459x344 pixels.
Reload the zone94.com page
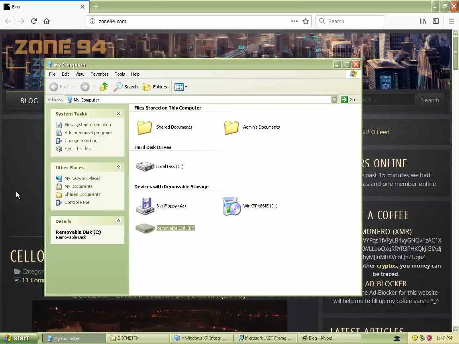tap(34, 21)
